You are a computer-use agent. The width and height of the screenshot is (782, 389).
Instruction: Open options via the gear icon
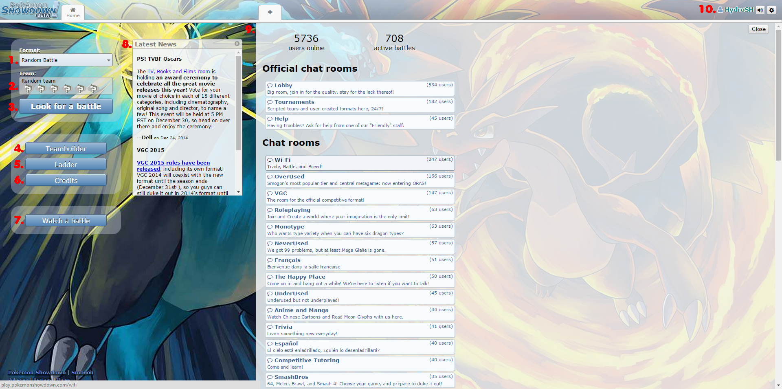click(771, 10)
